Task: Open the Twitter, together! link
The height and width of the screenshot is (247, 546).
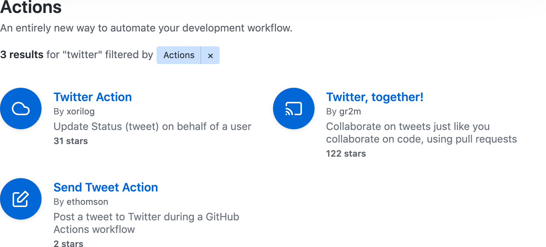Action: point(375,97)
